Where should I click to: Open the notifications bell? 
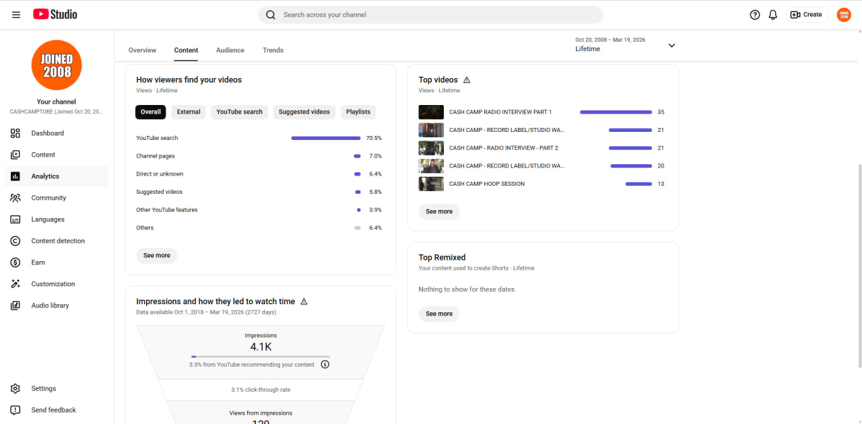(773, 15)
